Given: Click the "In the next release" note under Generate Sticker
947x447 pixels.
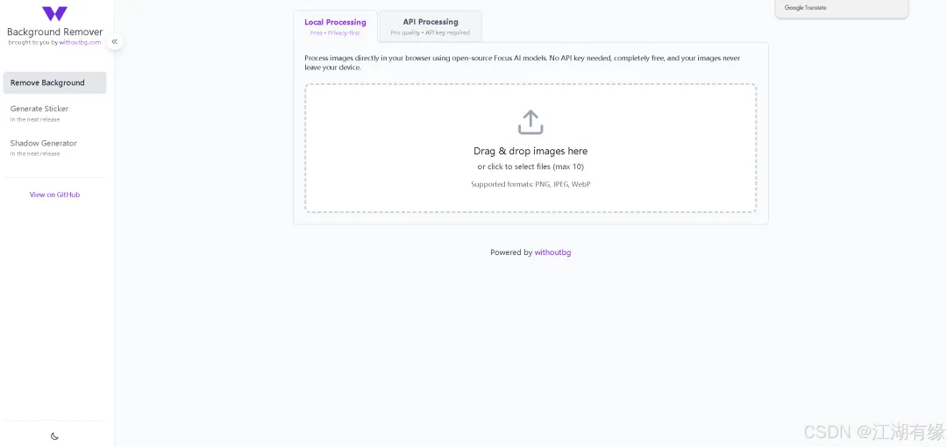Looking at the screenshot, I should tap(35, 119).
